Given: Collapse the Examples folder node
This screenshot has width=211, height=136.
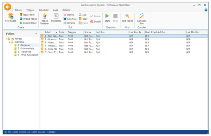Looking at the screenshot, I should tap(9, 42).
